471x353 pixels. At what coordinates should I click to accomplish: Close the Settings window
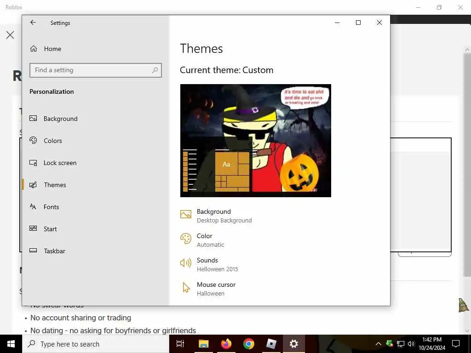click(x=379, y=23)
